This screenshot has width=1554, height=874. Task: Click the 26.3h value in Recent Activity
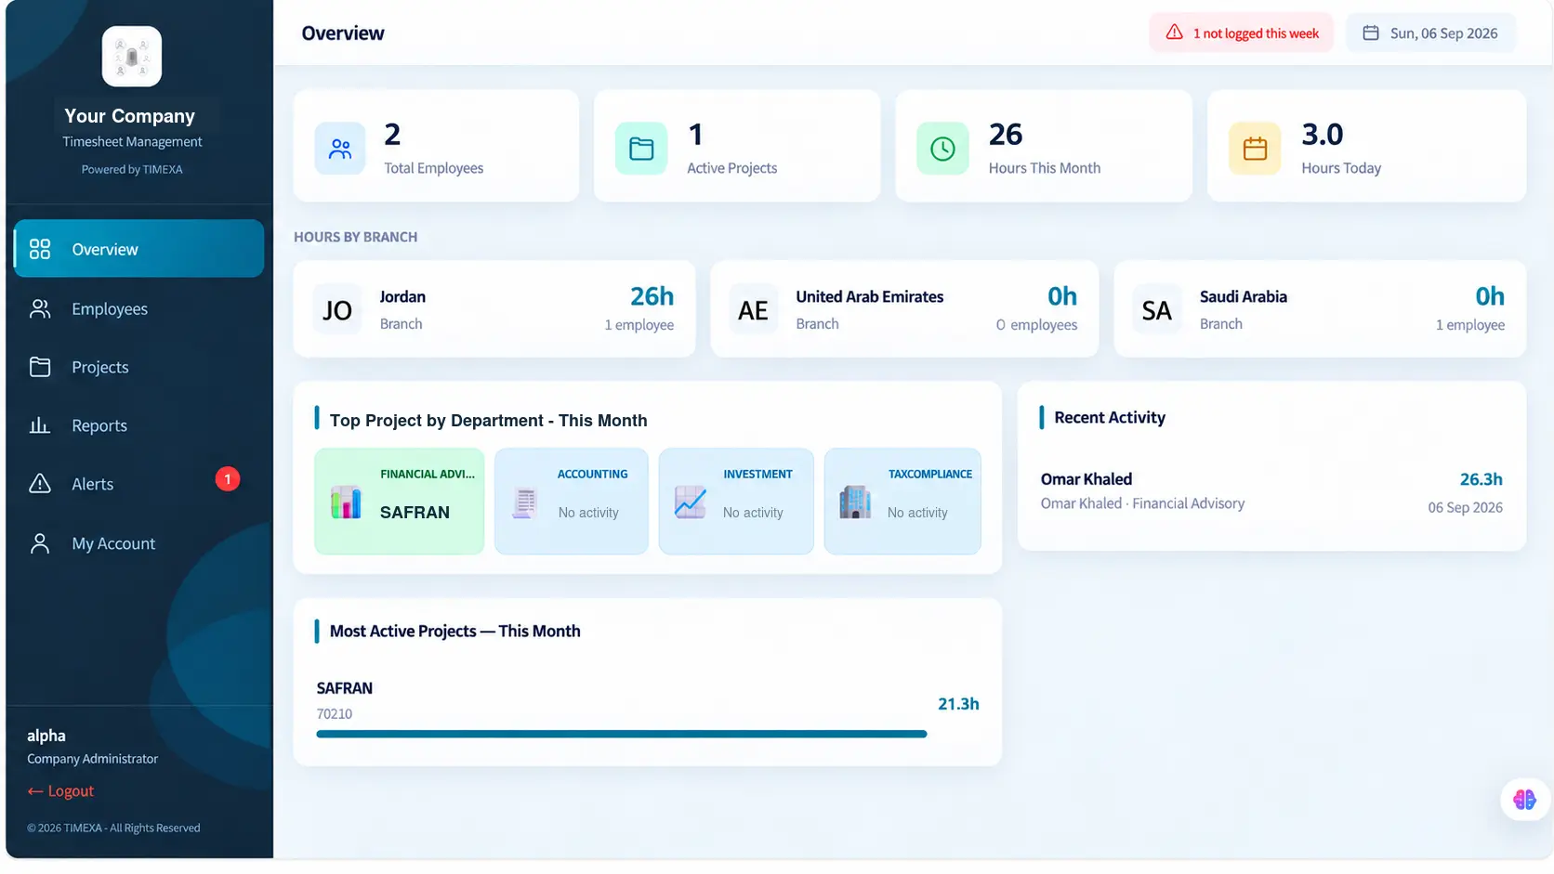(x=1481, y=479)
